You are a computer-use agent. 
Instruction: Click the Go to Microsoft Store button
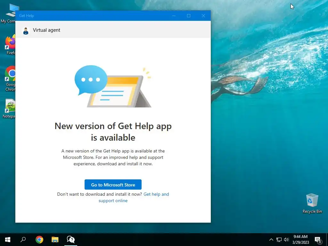pos(113,184)
